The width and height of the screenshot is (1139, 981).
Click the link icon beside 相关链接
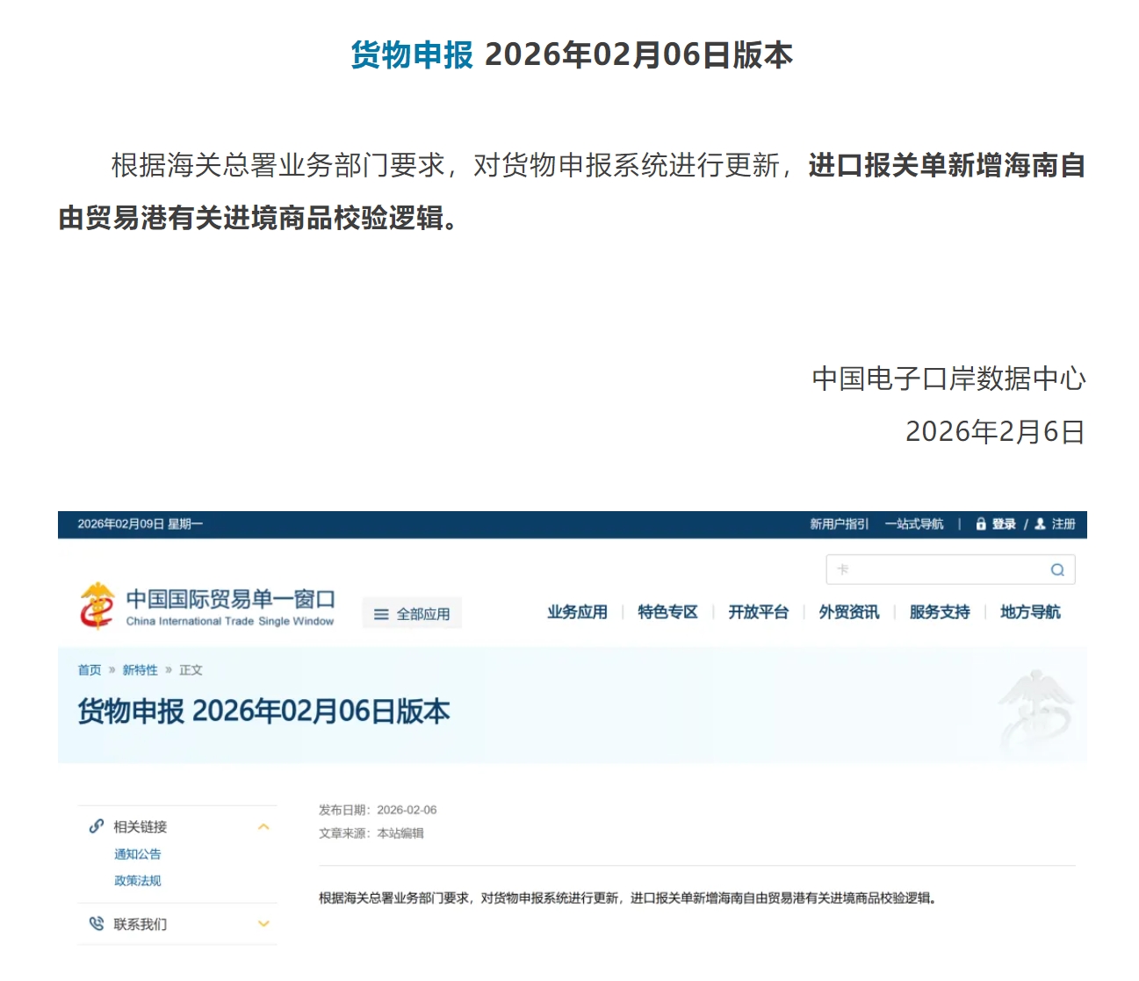pos(94,826)
